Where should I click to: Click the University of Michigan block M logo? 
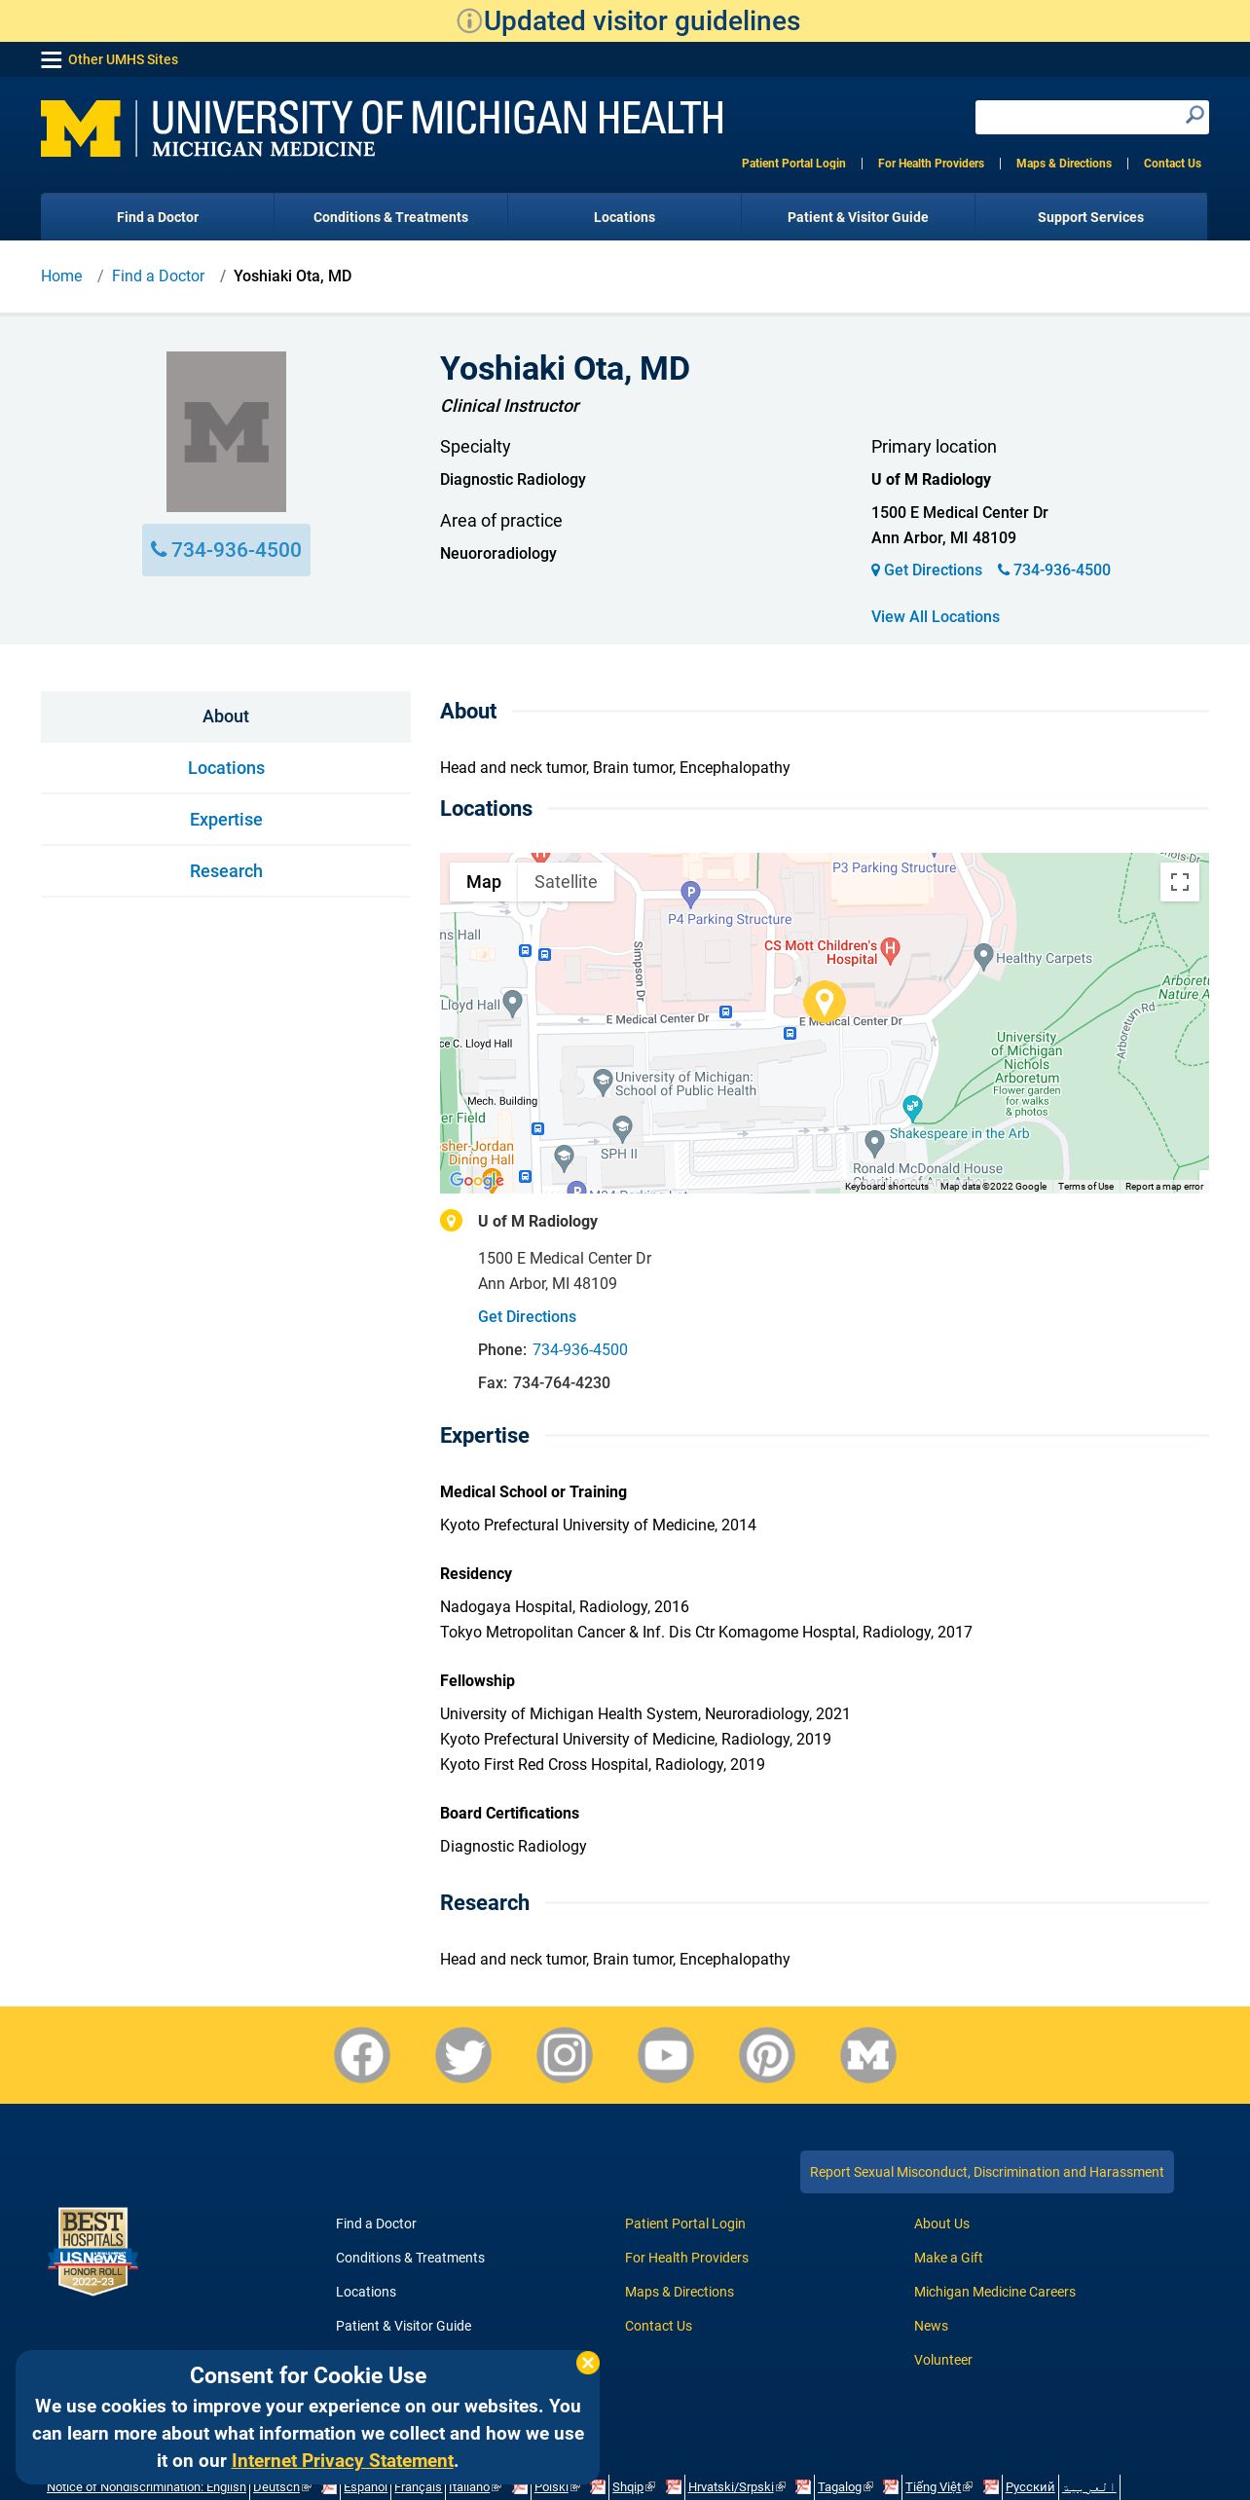pyautogui.click(x=81, y=129)
